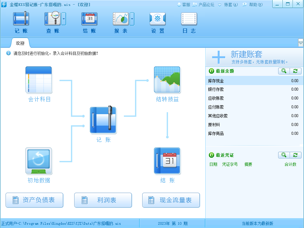The height and width of the screenshot is (228, 304).
Task: Open 利润表 report button
Action: 103,200
